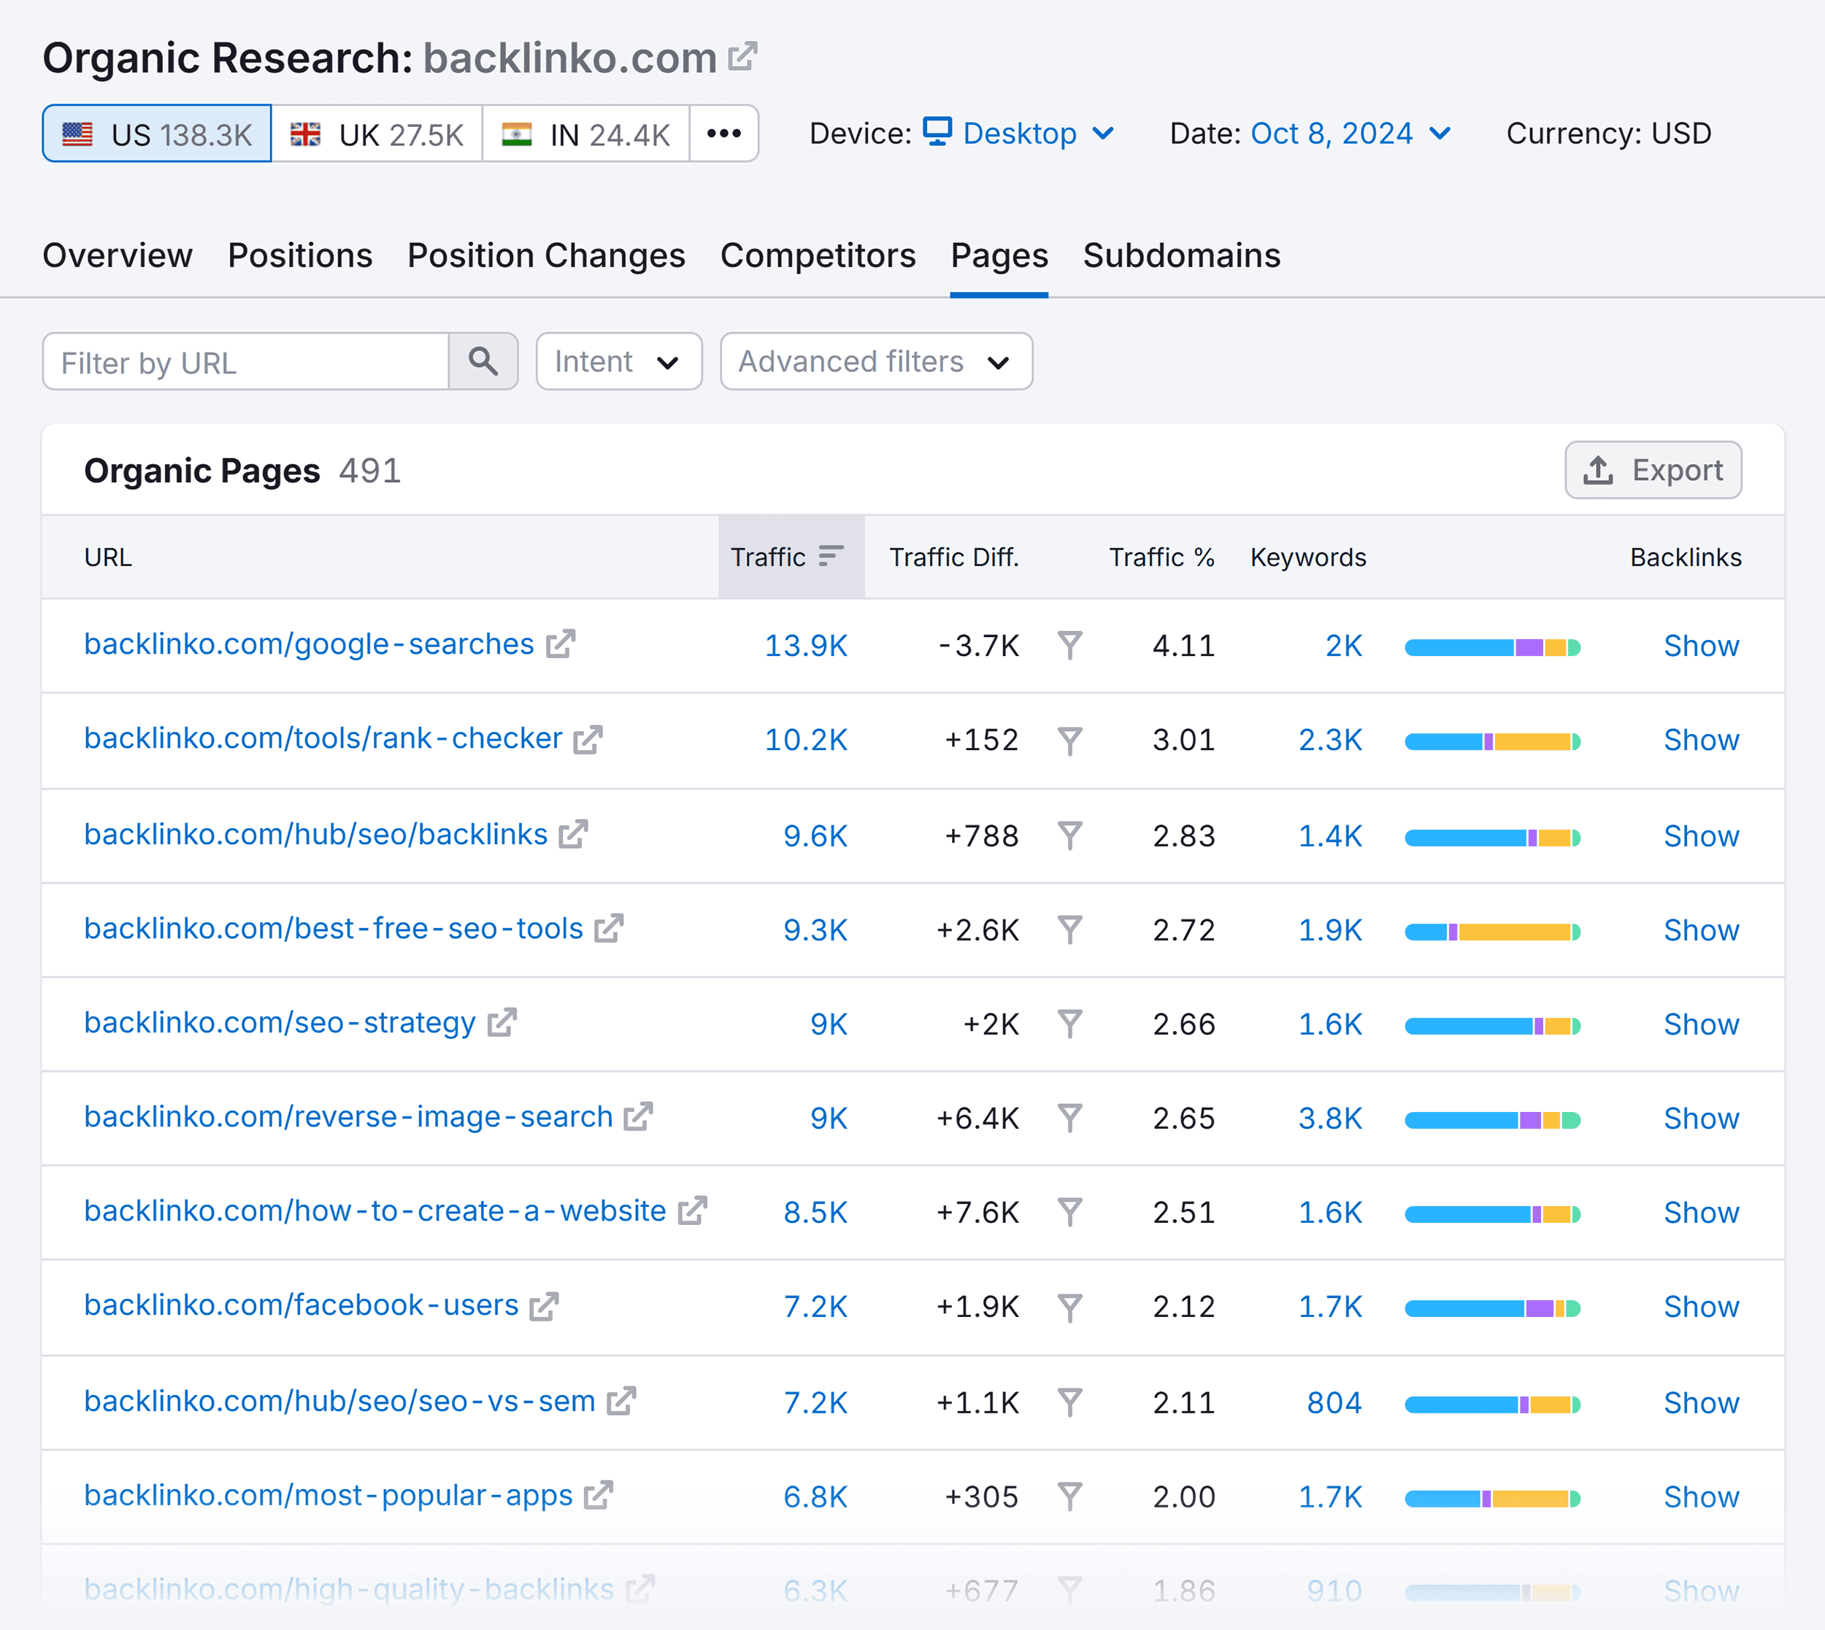Open external link icon for seo-vs-sem URL
This screenshot has height=1630, width=1825.
[622, 1401]
